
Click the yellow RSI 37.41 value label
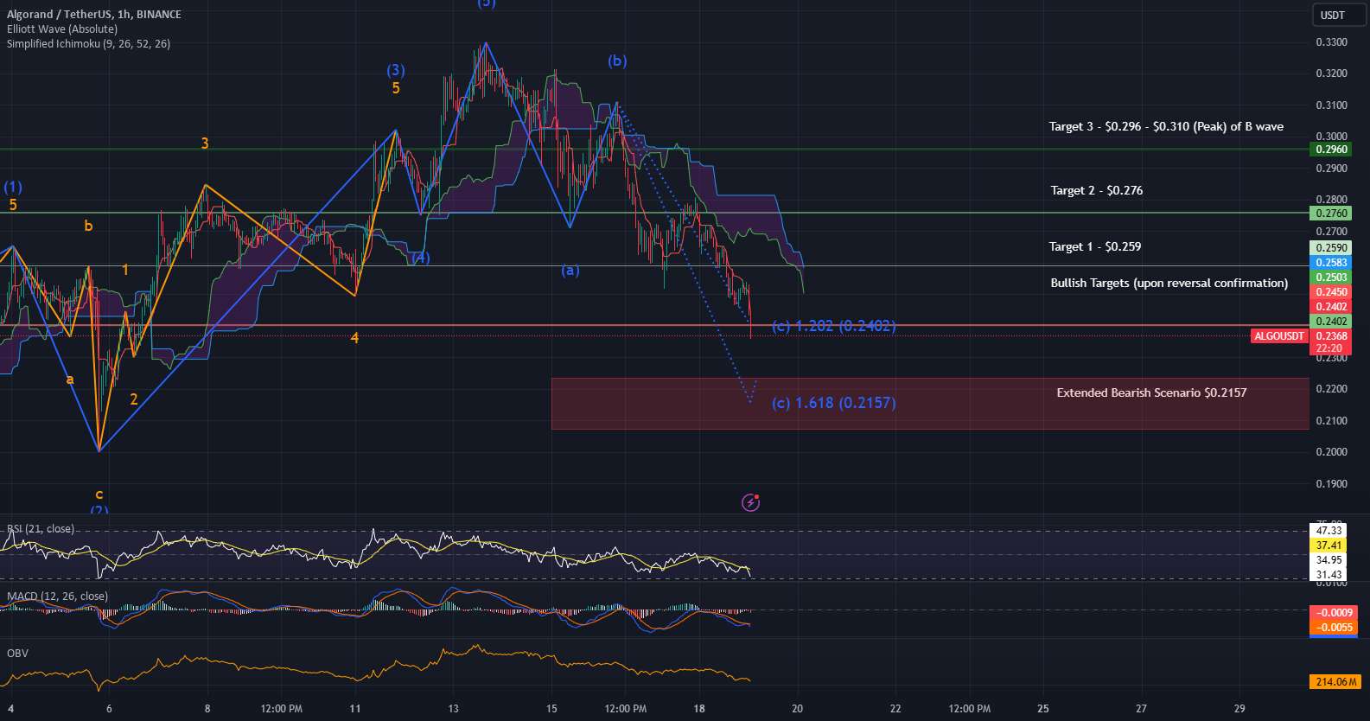click(x=1329, y=546)
